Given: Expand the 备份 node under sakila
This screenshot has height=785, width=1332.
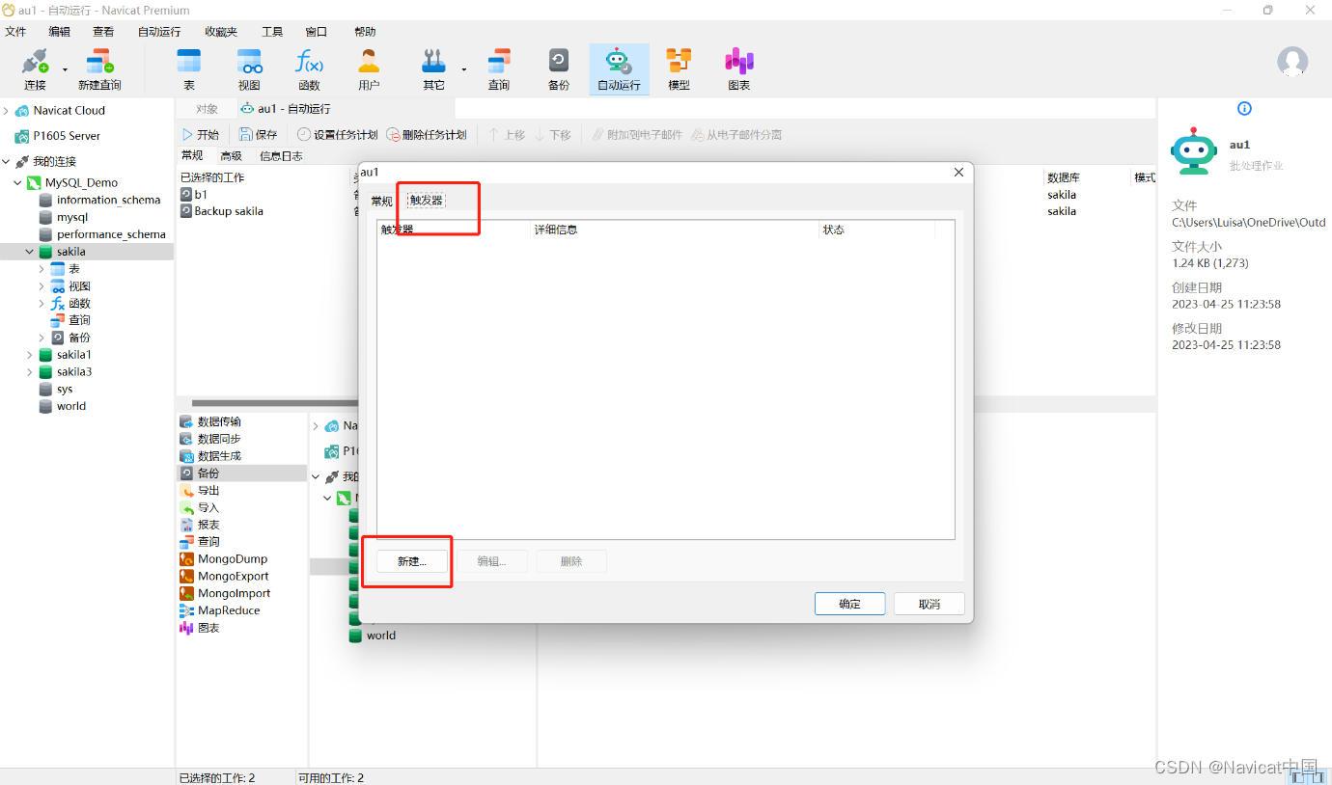Looking at the screenshot, I should [x=42, y=338].
